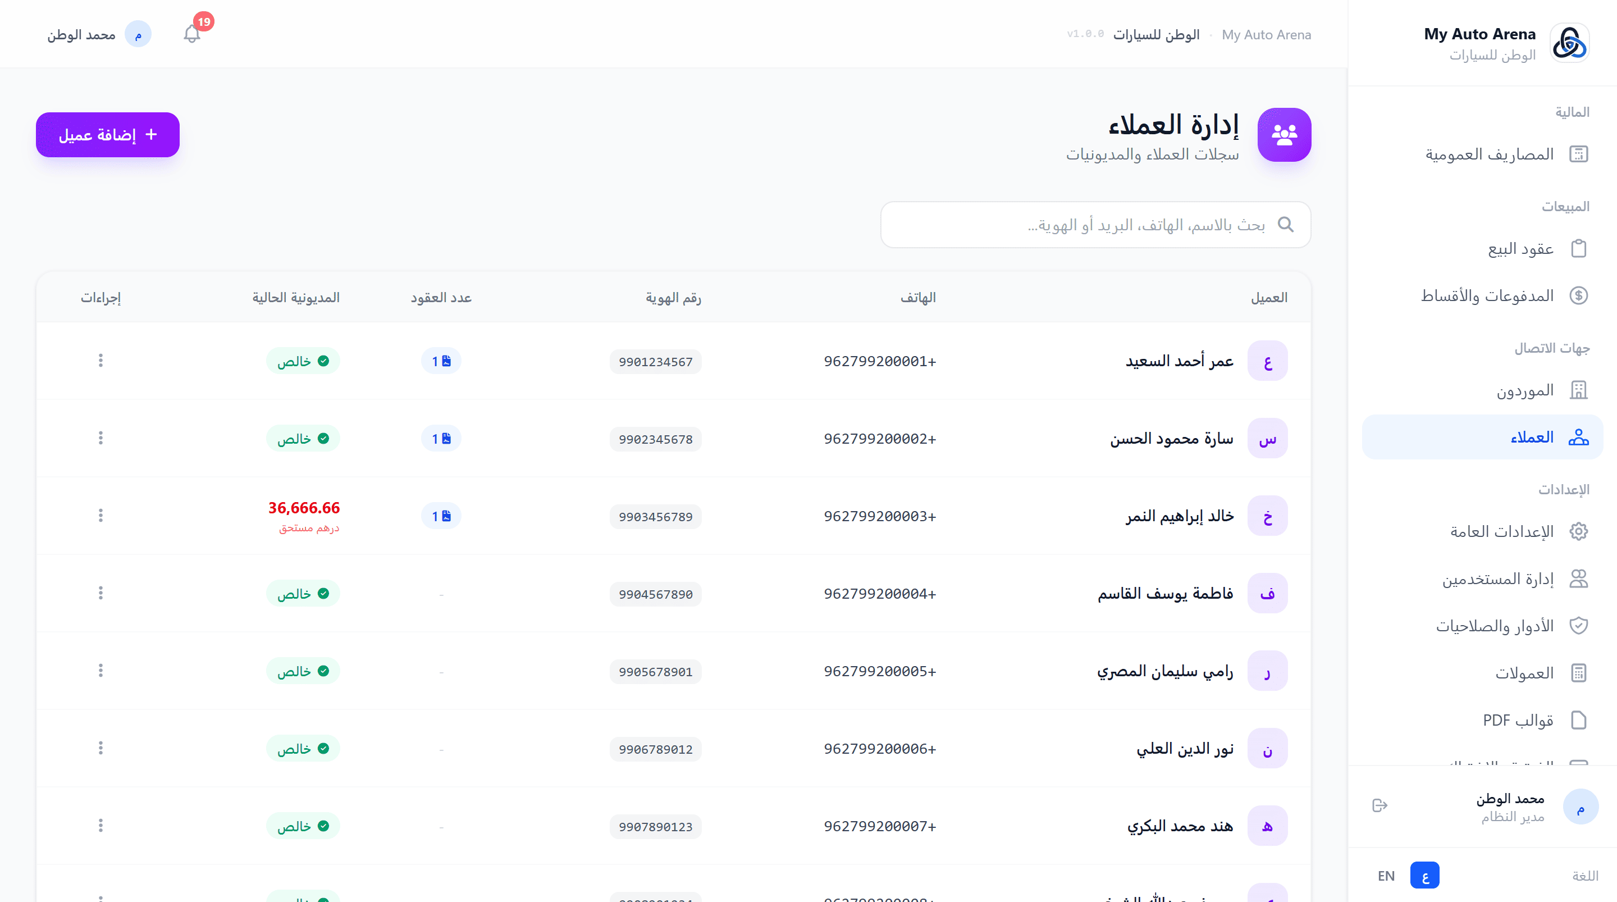Click contracts count badge for سارة محمود الحسن
Image resolution: width=1617 pixels, height=902 pixels.
point(441,439)
